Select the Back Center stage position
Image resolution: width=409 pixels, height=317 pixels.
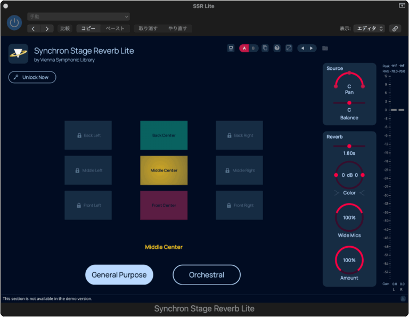pos(163,135)
